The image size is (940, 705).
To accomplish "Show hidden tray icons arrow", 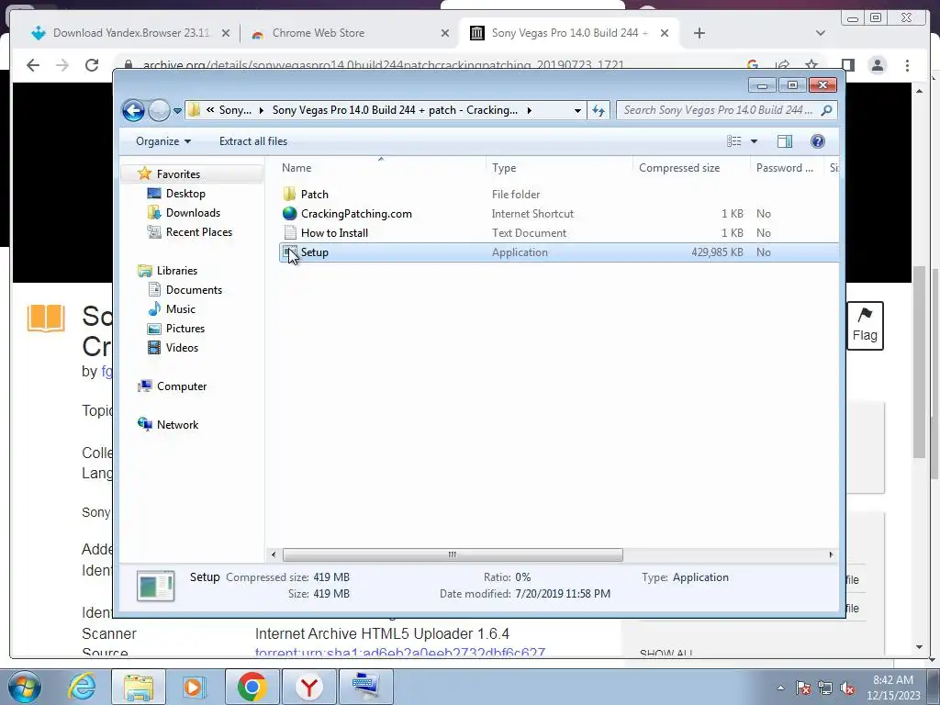I will (780, 688).
